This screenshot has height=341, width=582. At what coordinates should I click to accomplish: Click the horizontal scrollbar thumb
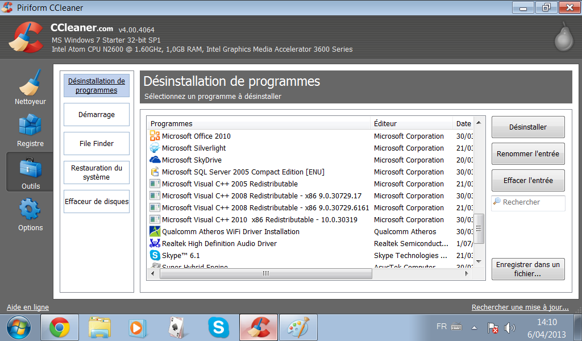coord(266,273)
